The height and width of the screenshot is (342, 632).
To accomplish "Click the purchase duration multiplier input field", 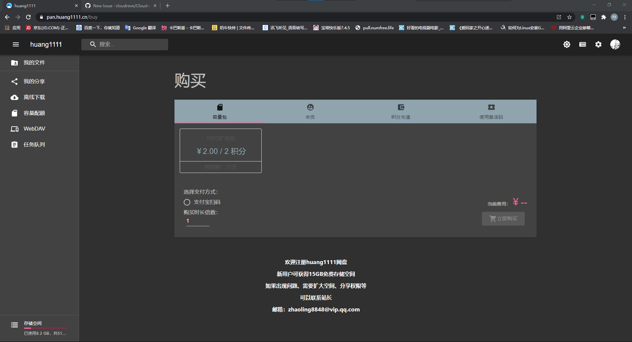I will (x=197, y=221).
